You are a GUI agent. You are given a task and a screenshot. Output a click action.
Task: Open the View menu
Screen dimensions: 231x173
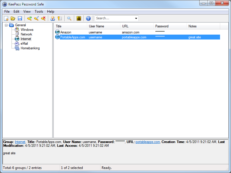[27, 12]
